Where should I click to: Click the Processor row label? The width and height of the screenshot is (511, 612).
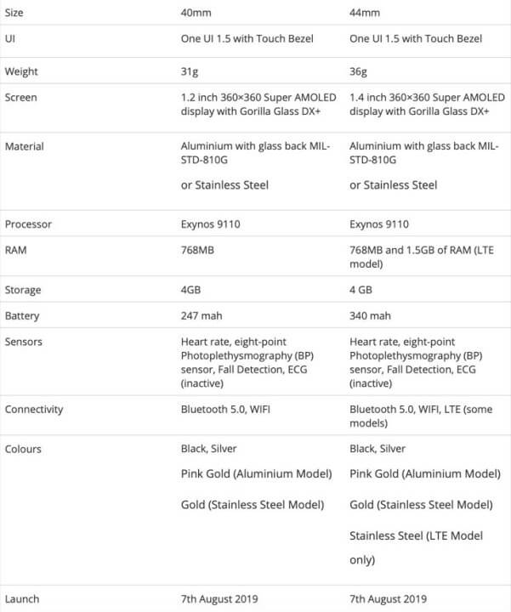28,224
